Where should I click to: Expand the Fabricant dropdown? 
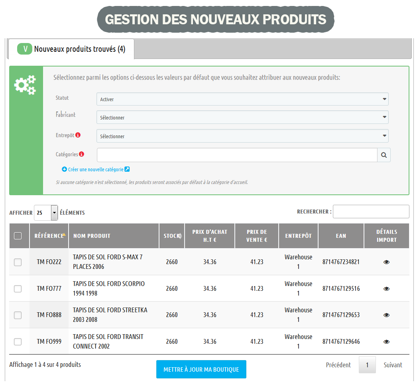tap(242, 118)
